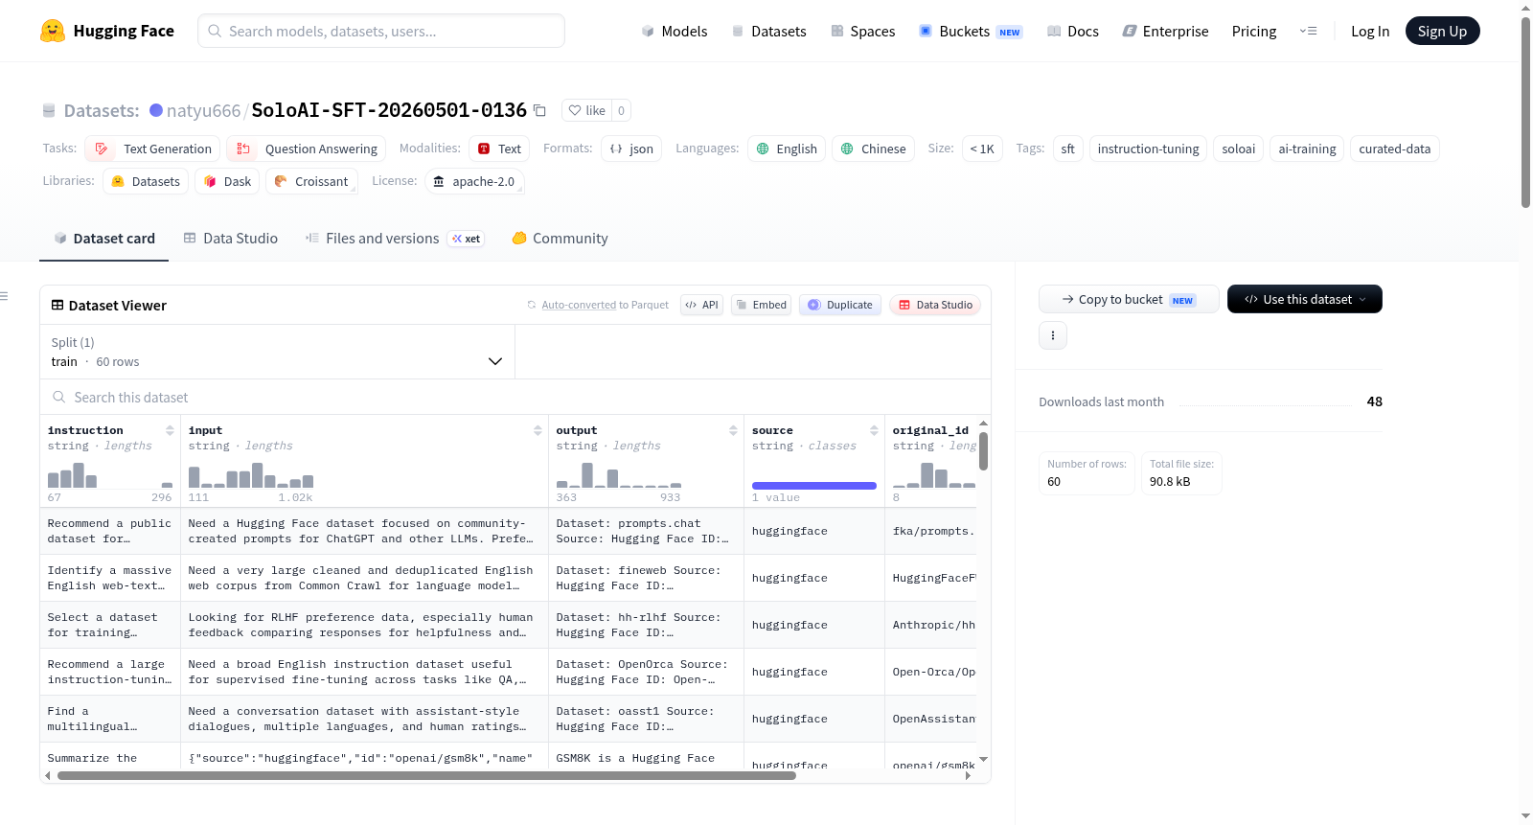Copy dataset name with copy icon
1533x825 pixels.
tap(539, 110)
